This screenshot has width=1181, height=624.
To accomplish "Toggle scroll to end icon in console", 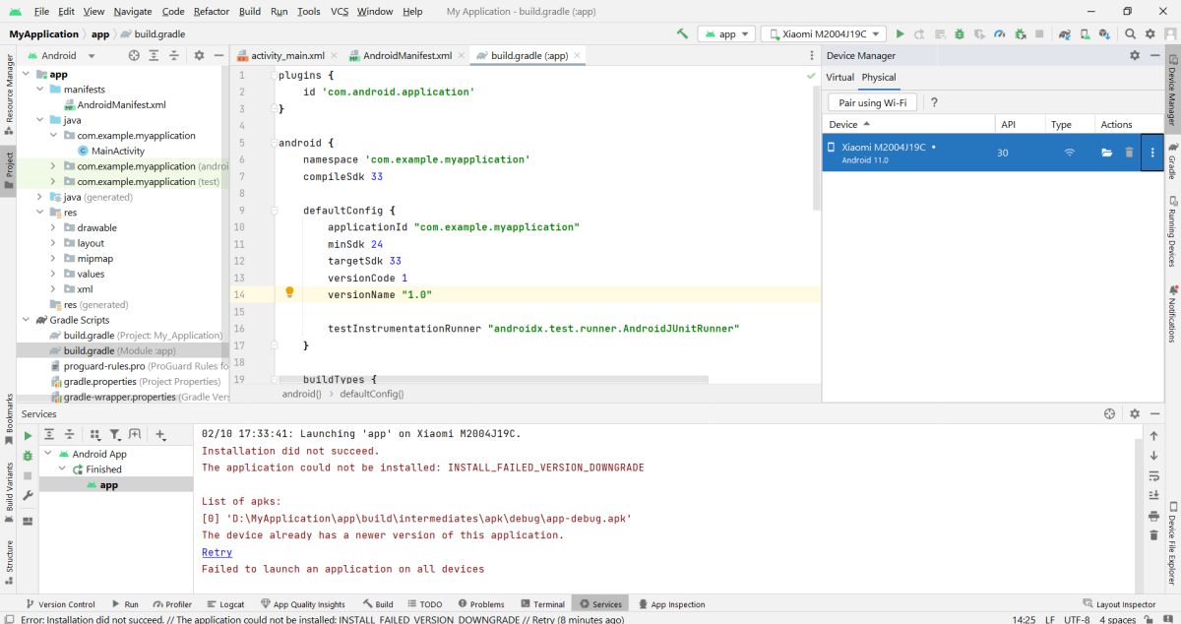I will pos(1153,495).
